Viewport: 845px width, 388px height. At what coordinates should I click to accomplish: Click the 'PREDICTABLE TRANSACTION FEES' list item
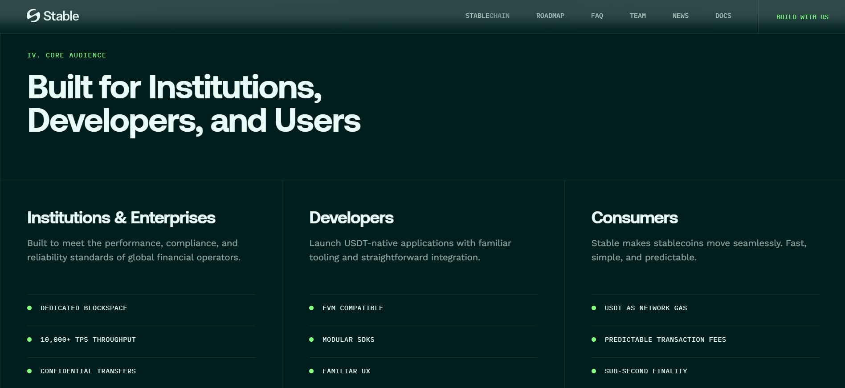[x=705, y=339]
